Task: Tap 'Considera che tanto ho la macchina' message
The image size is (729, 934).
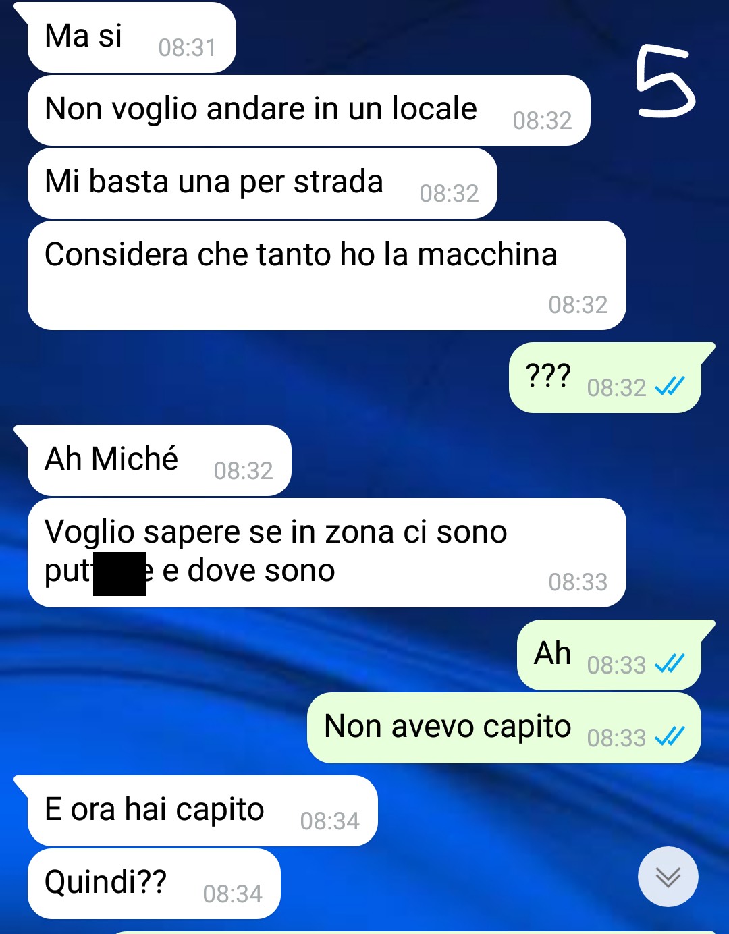Action: click(x=327, y=275)
